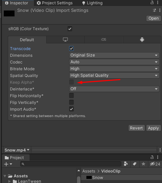Click search by type icon
This screenshot has height=183, width=162.
pyautogui.click(x=126, y=164)
